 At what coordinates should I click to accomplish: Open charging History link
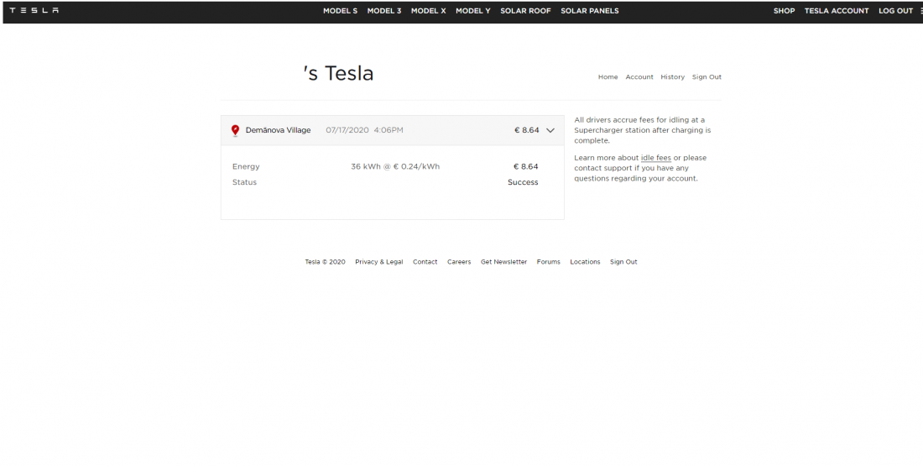(672, 77)
